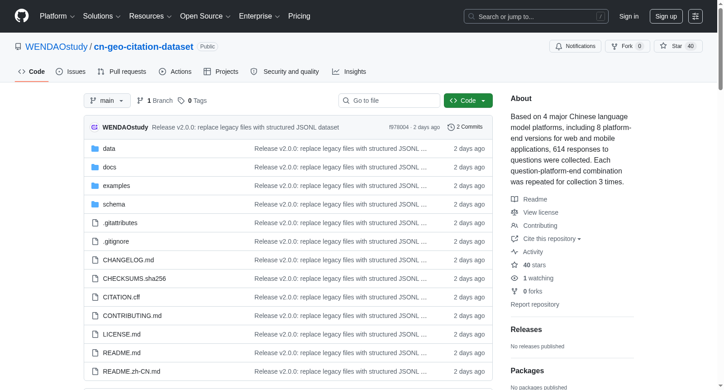Image resolution: width=724 pixels, height=390 pixels.
Task: Click the CHANGELOG.md file icon
Action: pyautogui.click(x=95, y=260)
